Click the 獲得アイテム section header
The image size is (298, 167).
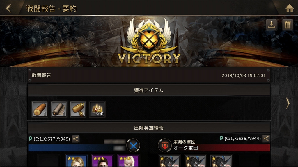[149, 90]
